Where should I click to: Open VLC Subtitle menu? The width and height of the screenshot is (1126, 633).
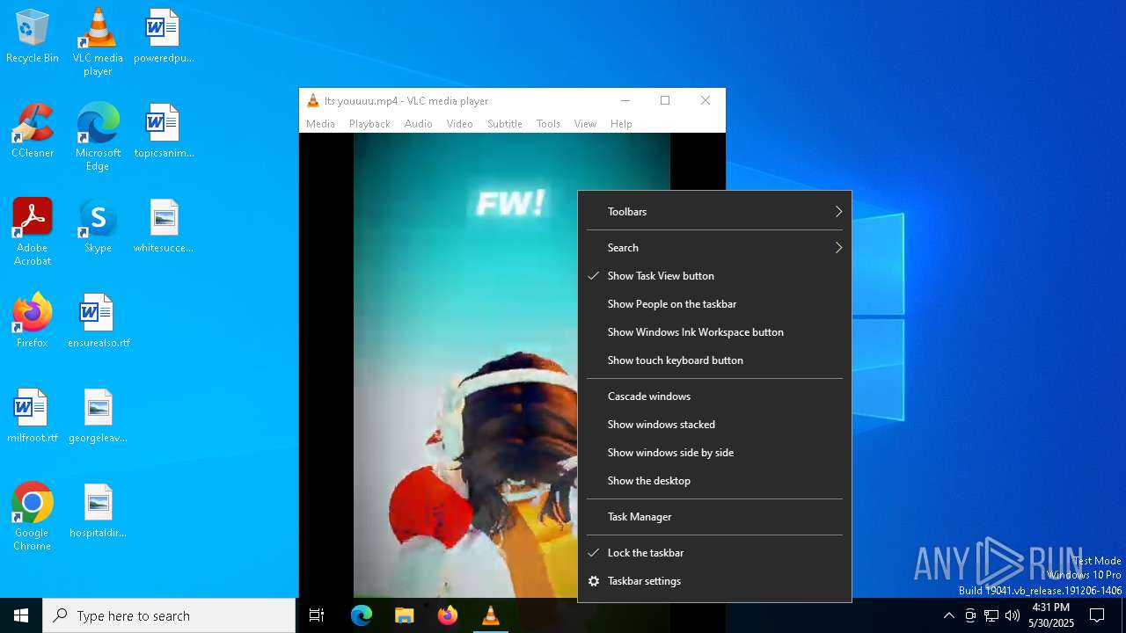pyautogui.click(x=505, y=124)
